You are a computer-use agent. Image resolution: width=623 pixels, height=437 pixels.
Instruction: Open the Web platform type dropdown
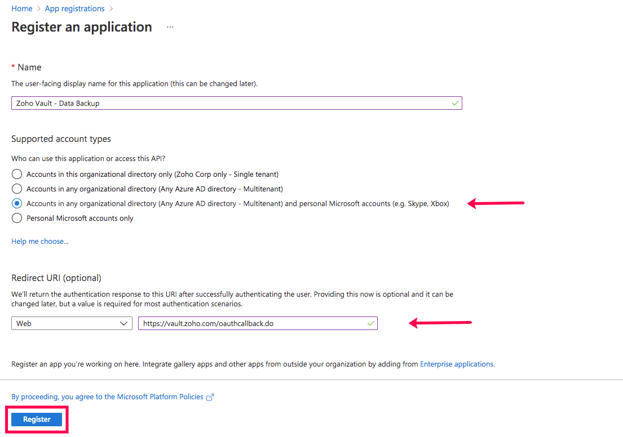tap(72, 323)
